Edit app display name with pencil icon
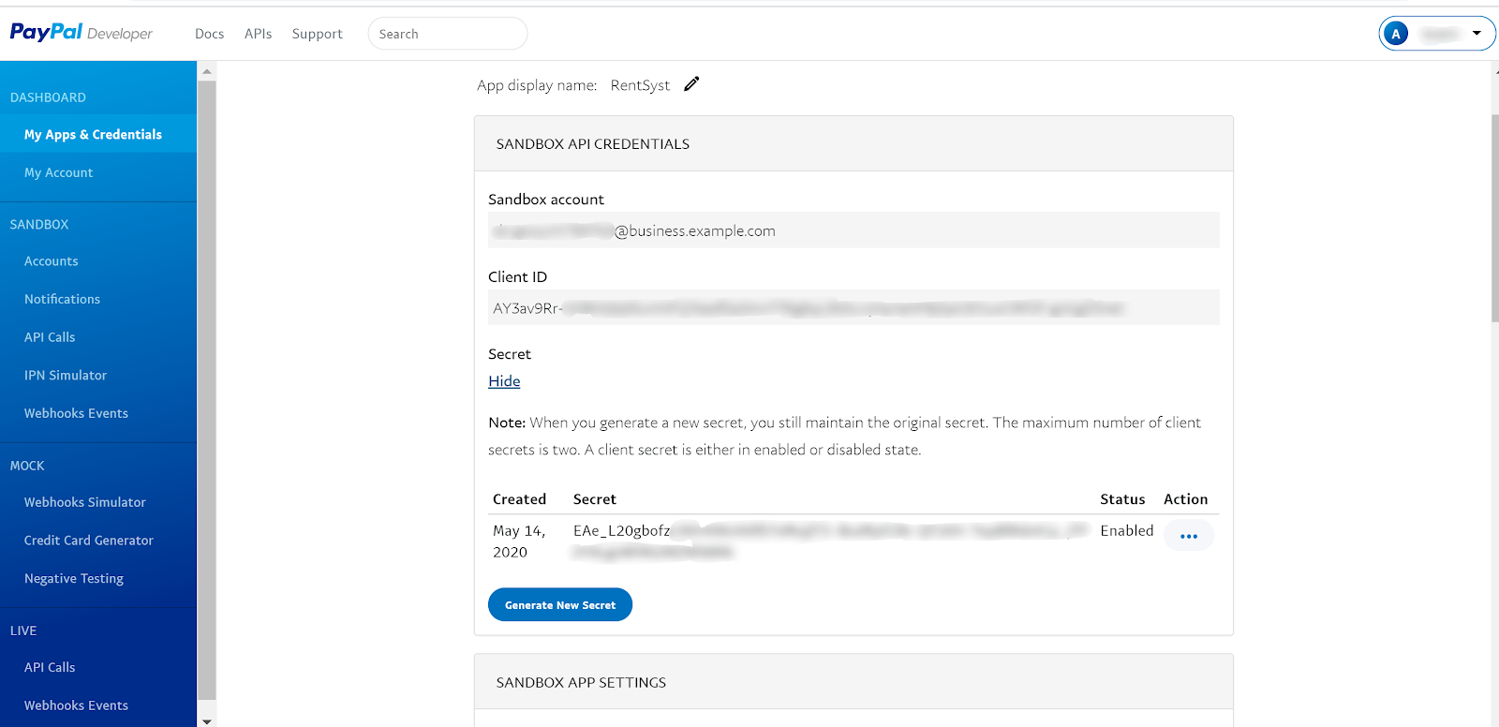Screen dimensions: 1499x727 691,84
